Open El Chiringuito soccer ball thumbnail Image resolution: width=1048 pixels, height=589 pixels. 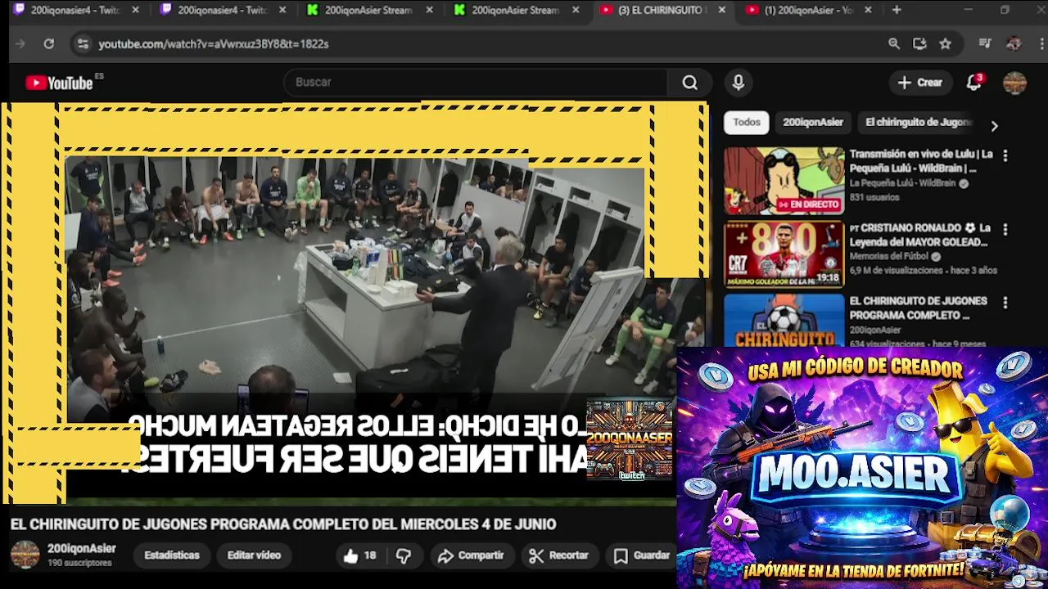[x=784, y=320]
